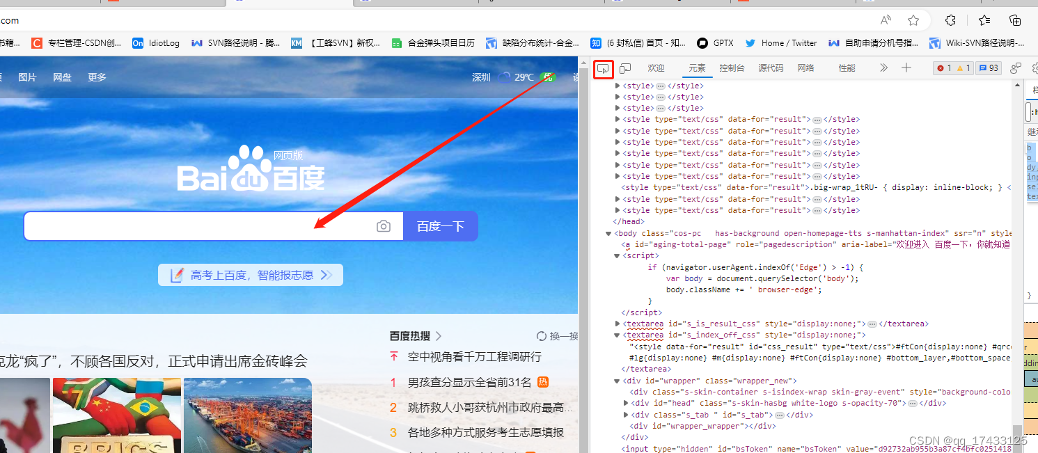Screen dimensions: 1038x453
Task: Open DevTools settings gear icon
Action: (x=1035, y=68)
